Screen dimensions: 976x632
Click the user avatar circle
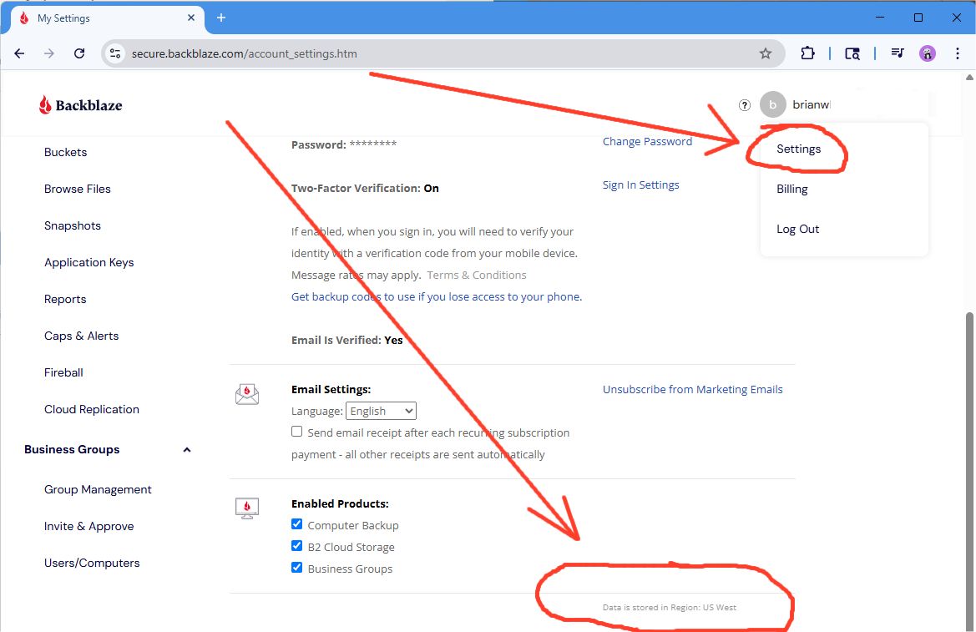pos(772,105)
